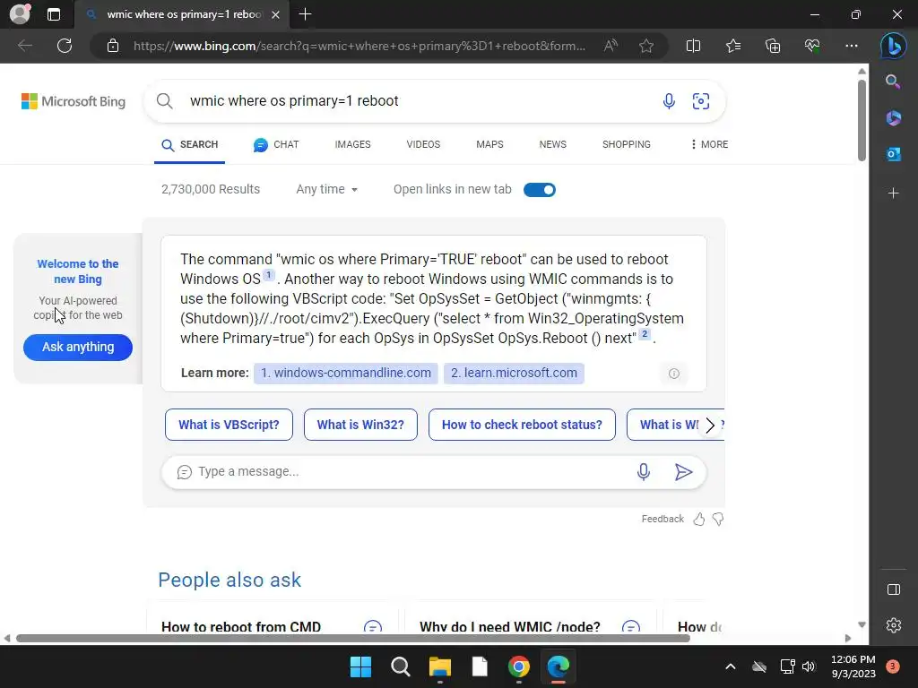Open the windows-commandline.com source link
Image resolution: width=918 pixels, height=688 pixels.
click(x=345, y=374)
